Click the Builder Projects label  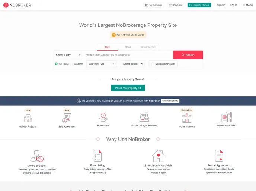28,126
